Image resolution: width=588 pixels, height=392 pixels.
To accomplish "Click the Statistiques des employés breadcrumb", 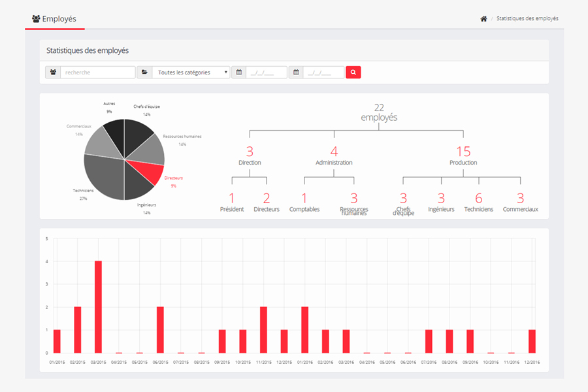I will point(526,18).
